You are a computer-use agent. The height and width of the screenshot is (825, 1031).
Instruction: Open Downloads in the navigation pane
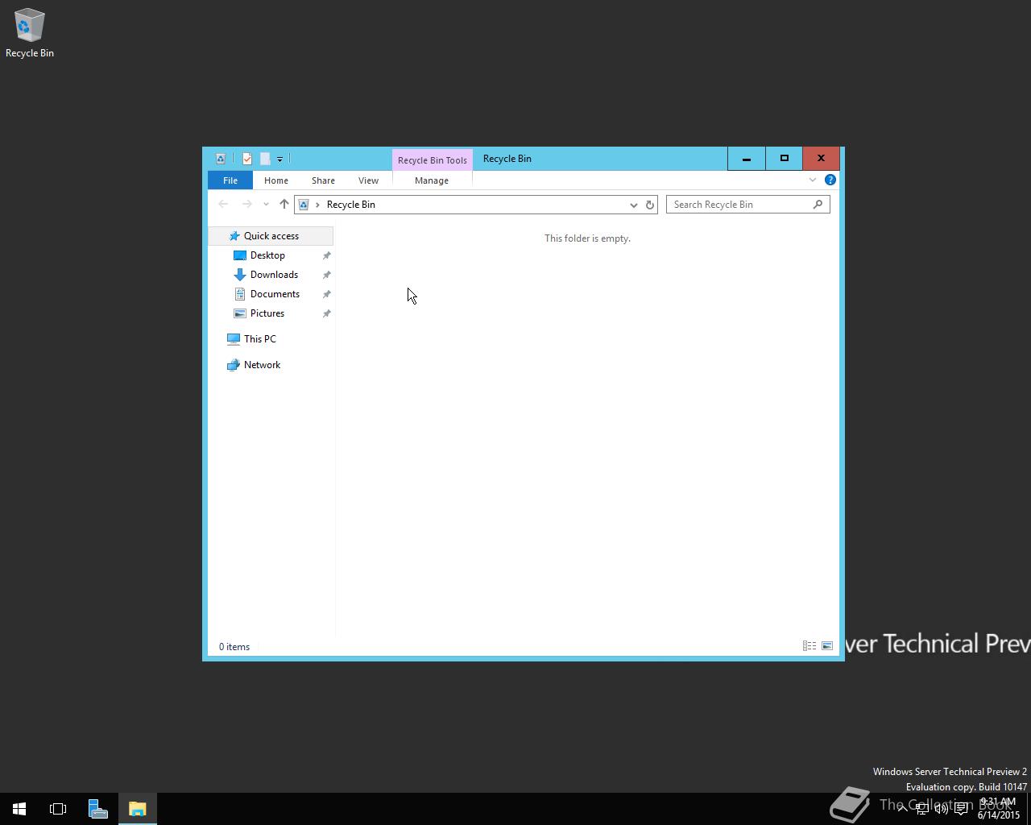tap(274, 275)
